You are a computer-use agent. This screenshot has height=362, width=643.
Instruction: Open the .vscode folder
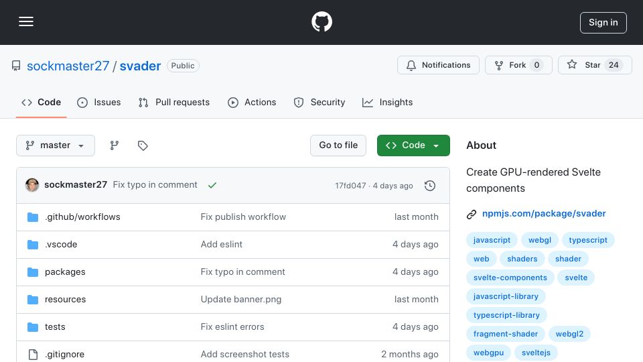coord(61,244)
